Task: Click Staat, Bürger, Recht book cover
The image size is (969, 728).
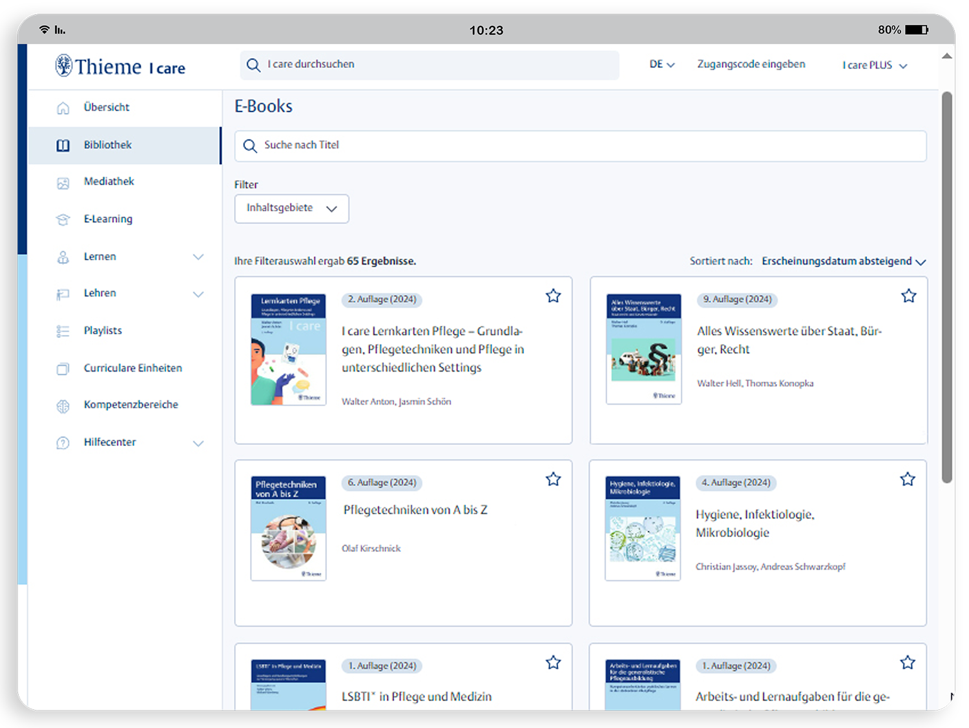Action: (643, 349)
